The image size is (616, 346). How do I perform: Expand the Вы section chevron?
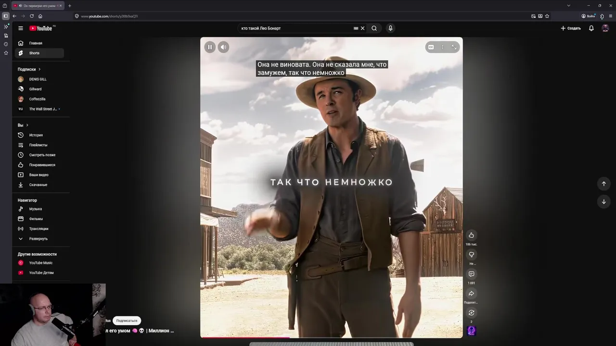point(27,125)
